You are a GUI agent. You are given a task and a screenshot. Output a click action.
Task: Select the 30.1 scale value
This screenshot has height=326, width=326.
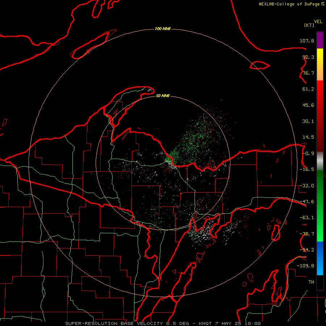coord(308,121)
